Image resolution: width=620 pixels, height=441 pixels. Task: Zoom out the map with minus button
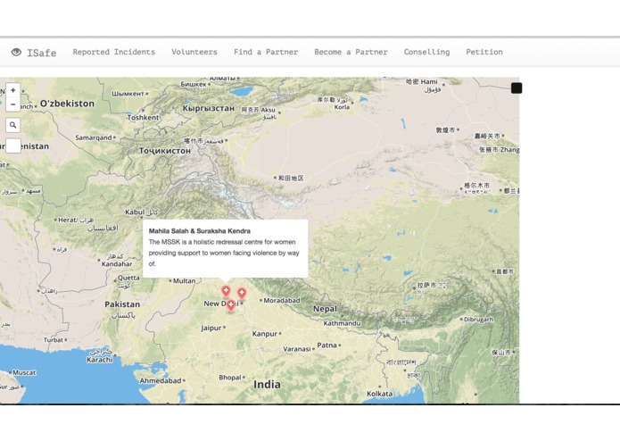(13, 104)
